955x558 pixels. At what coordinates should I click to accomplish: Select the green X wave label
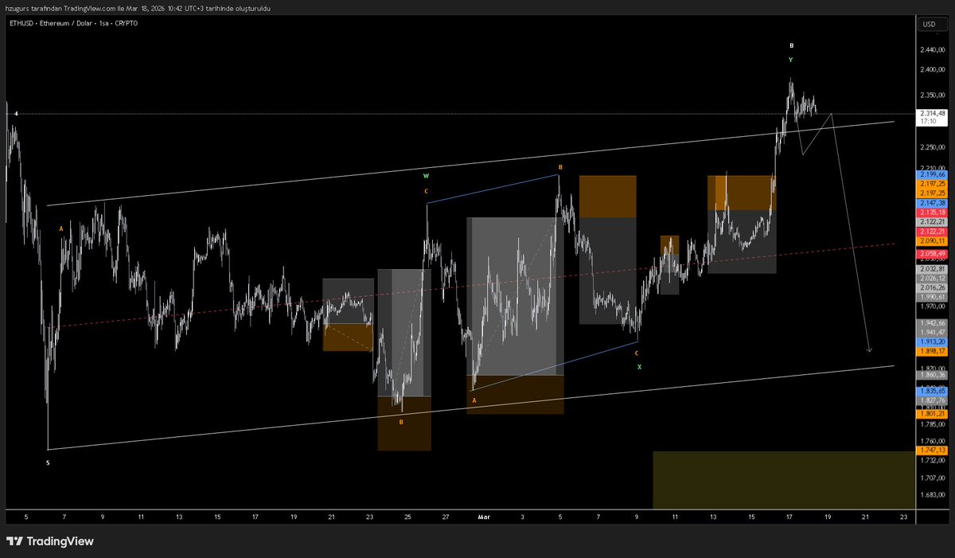point(639,367)
